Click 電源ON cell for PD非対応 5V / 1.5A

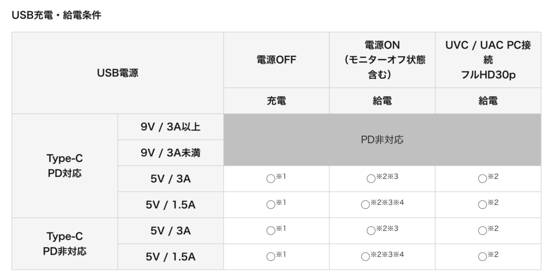click(x=382, y=257)
